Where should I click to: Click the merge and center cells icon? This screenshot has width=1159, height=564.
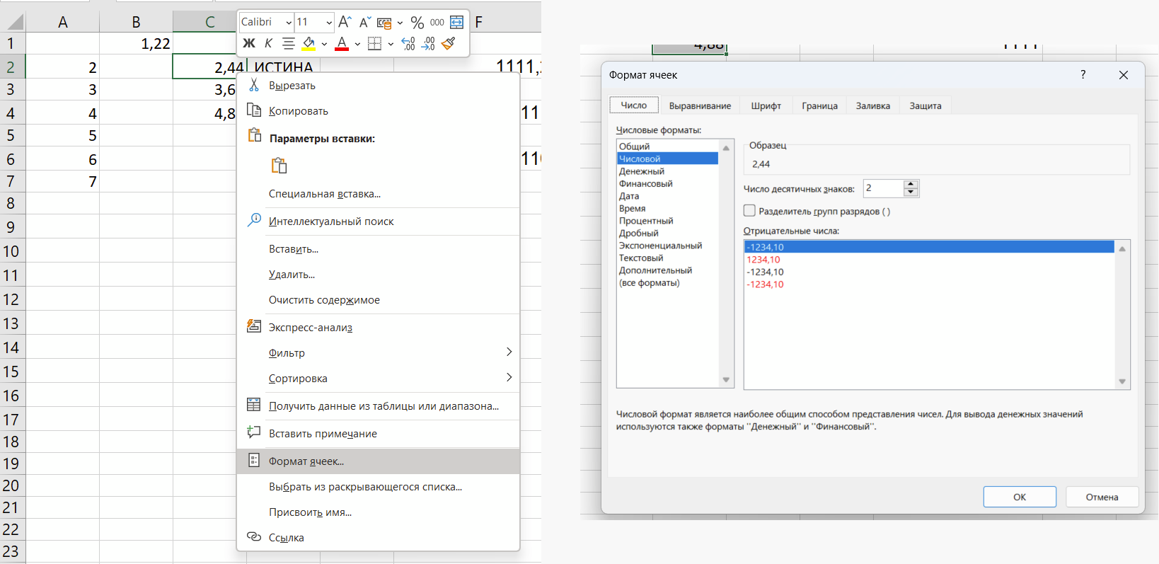(457, 22)
